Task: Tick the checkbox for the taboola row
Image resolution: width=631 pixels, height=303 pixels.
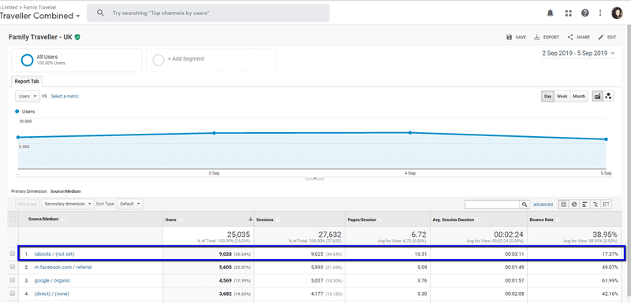Action: 13,253
